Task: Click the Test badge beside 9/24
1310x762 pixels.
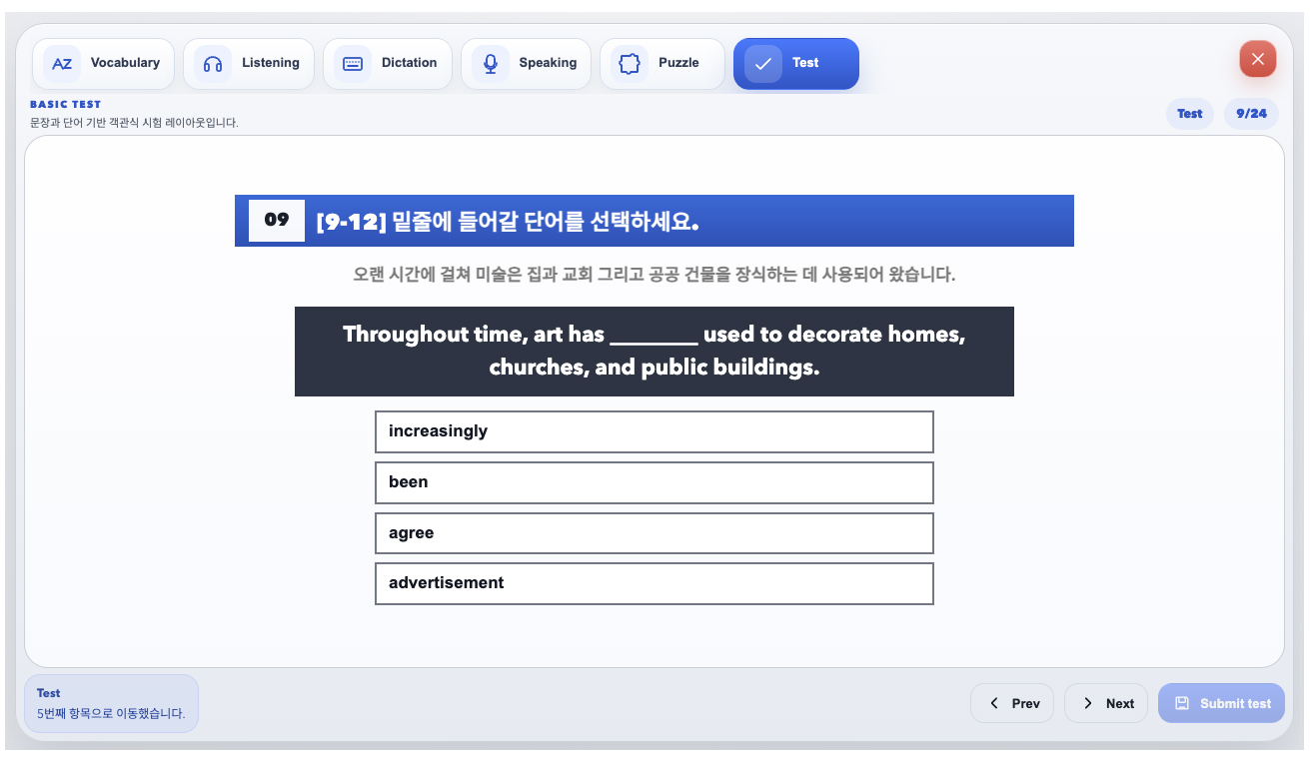Action: (1190, 114)
